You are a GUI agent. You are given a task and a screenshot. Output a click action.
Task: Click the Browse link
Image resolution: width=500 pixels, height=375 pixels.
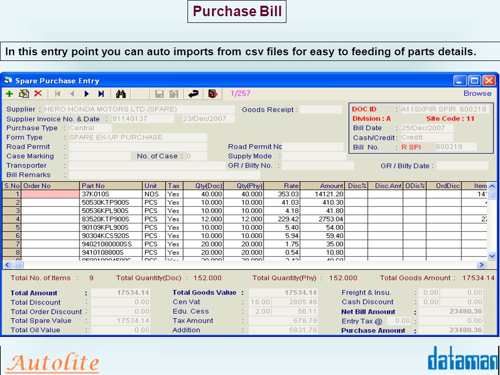click(477, 93)
